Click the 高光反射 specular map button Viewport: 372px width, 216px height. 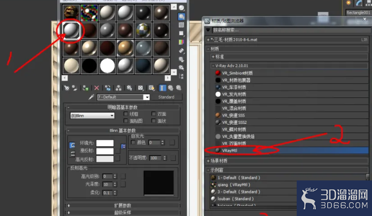coord(117,158)
